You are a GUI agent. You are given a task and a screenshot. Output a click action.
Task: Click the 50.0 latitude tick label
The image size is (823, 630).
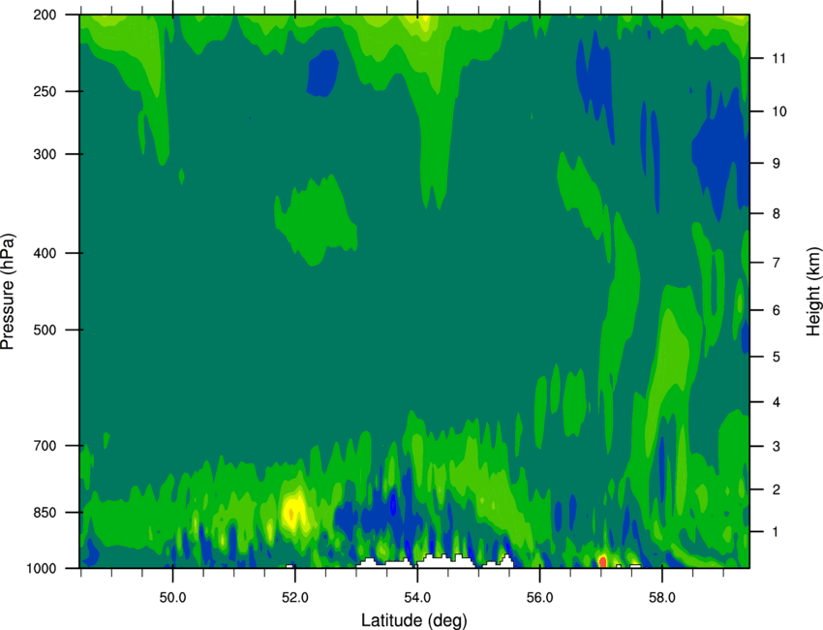172,598
